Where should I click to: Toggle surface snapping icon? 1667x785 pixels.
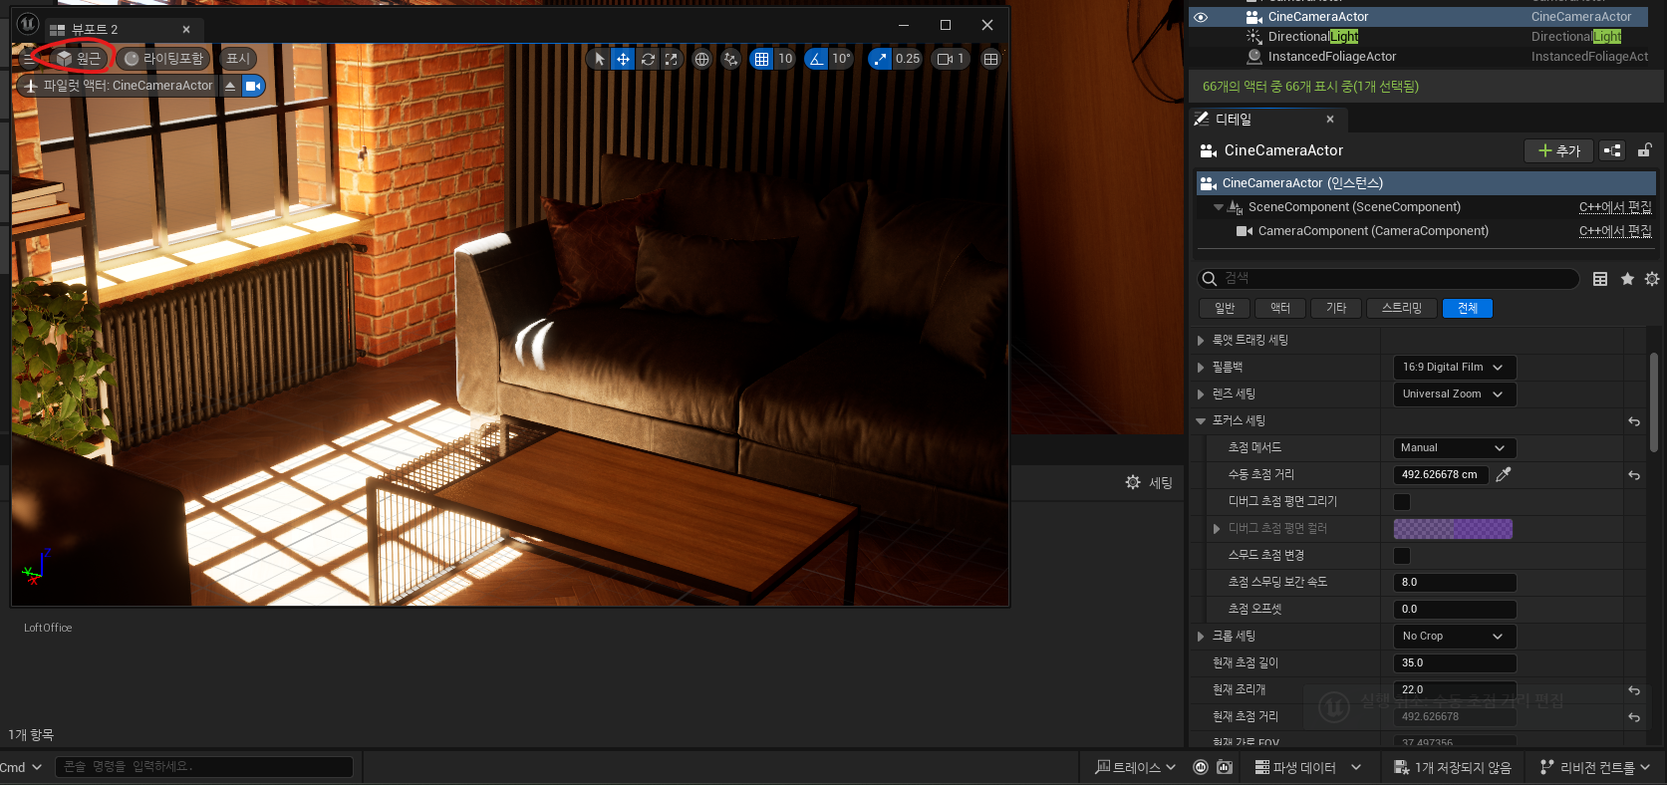click(x=730, y=59)
